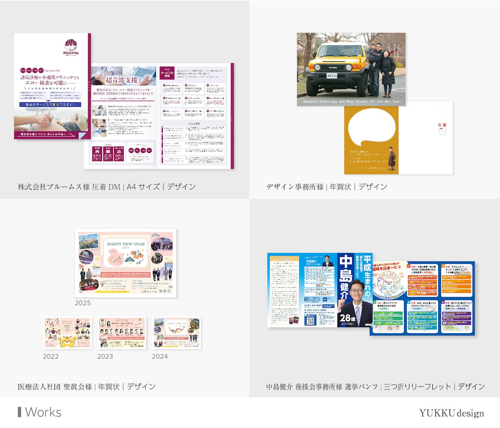Open the 2025 Happy New Year card
This screenshot has width=500, height=428.
[125, 263]
